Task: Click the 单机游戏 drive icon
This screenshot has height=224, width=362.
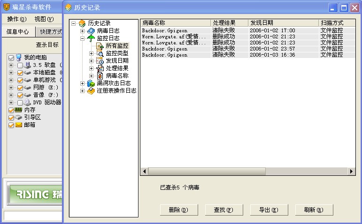Action: 27,80
